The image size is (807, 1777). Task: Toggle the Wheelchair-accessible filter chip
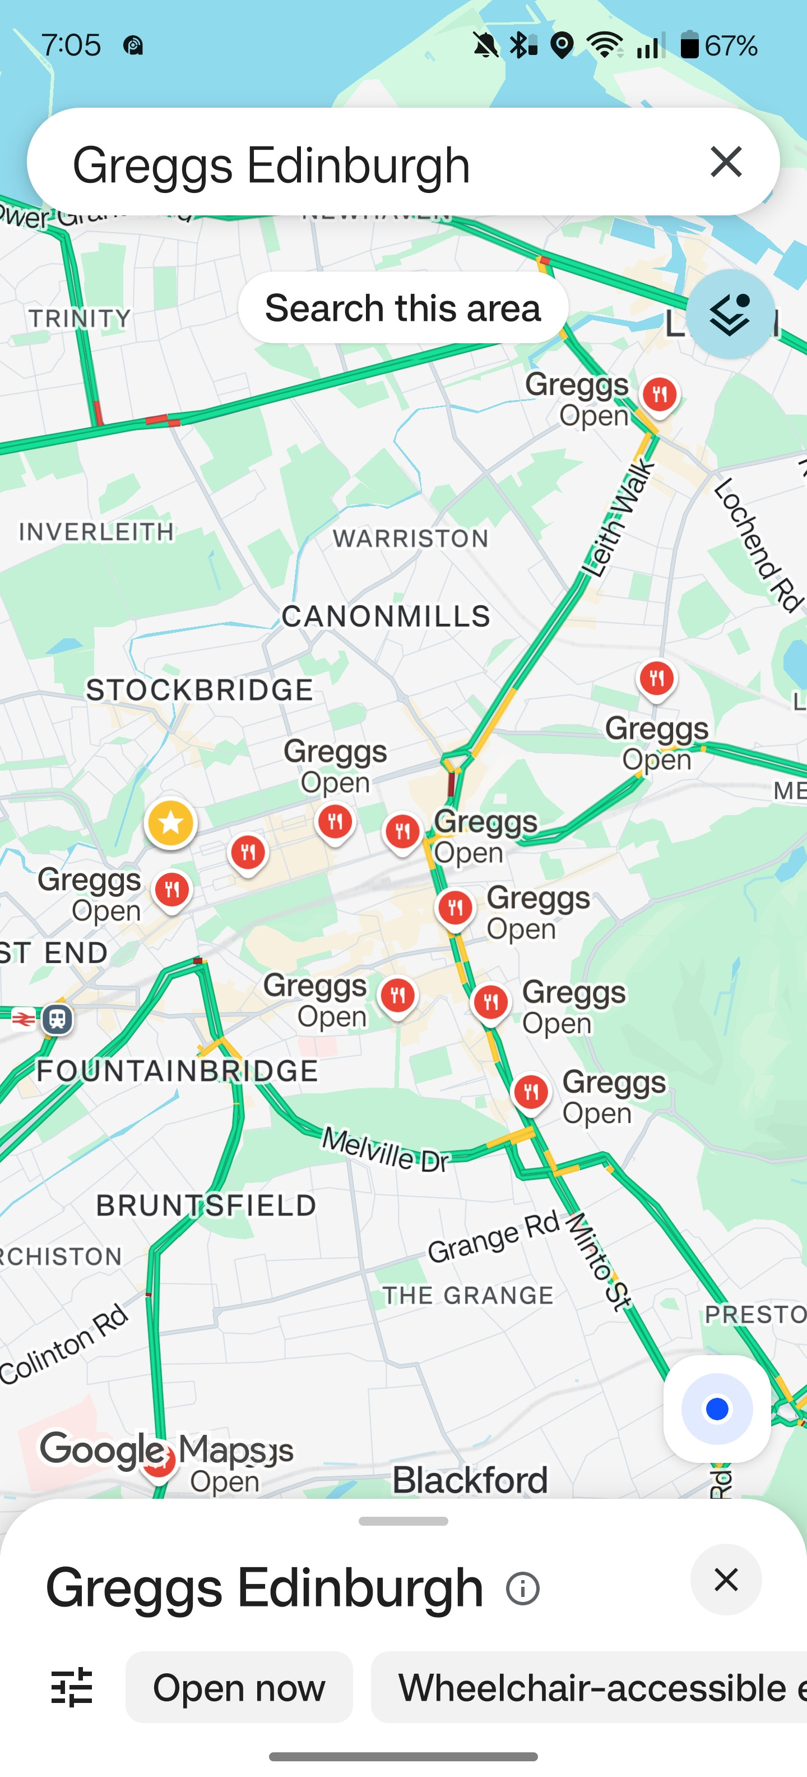pos(589,1687)
